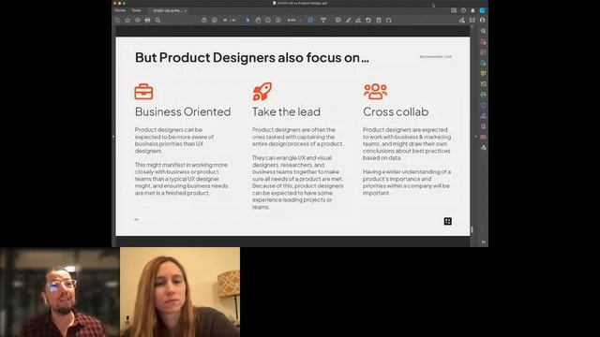
Task: Open the pink tool icon in right panel
Action: click(x=484, y=52)
